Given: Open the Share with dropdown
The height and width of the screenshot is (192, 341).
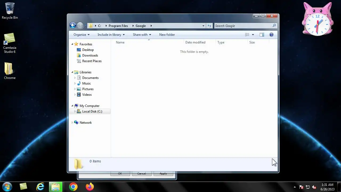Looking at the screenshot, I should click(x=142, y=35).
